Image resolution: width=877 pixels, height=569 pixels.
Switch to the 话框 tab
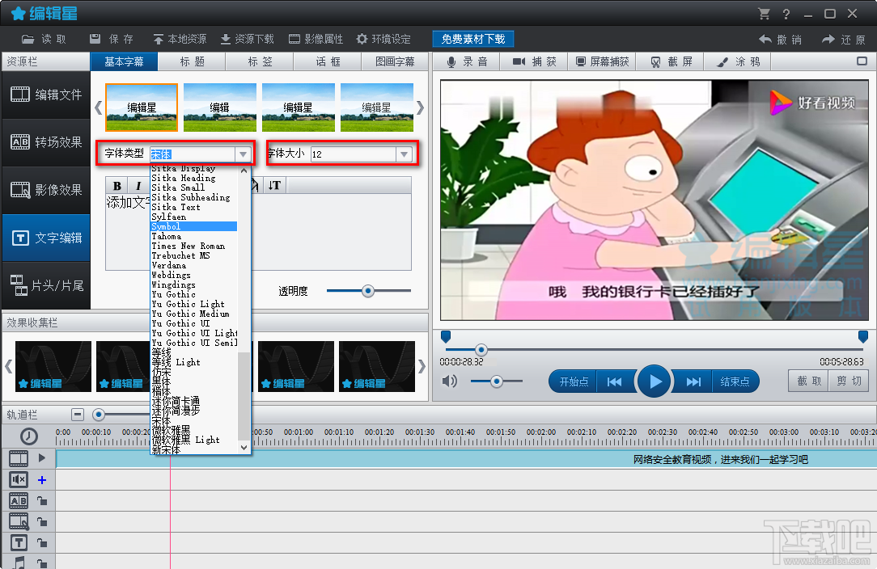click(x=328, y=61)
